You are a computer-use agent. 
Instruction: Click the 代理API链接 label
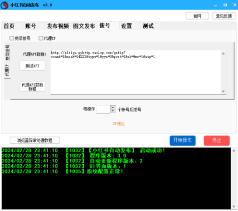tap(34, 54)
